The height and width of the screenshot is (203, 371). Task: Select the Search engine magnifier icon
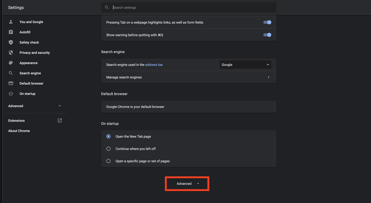11,73
